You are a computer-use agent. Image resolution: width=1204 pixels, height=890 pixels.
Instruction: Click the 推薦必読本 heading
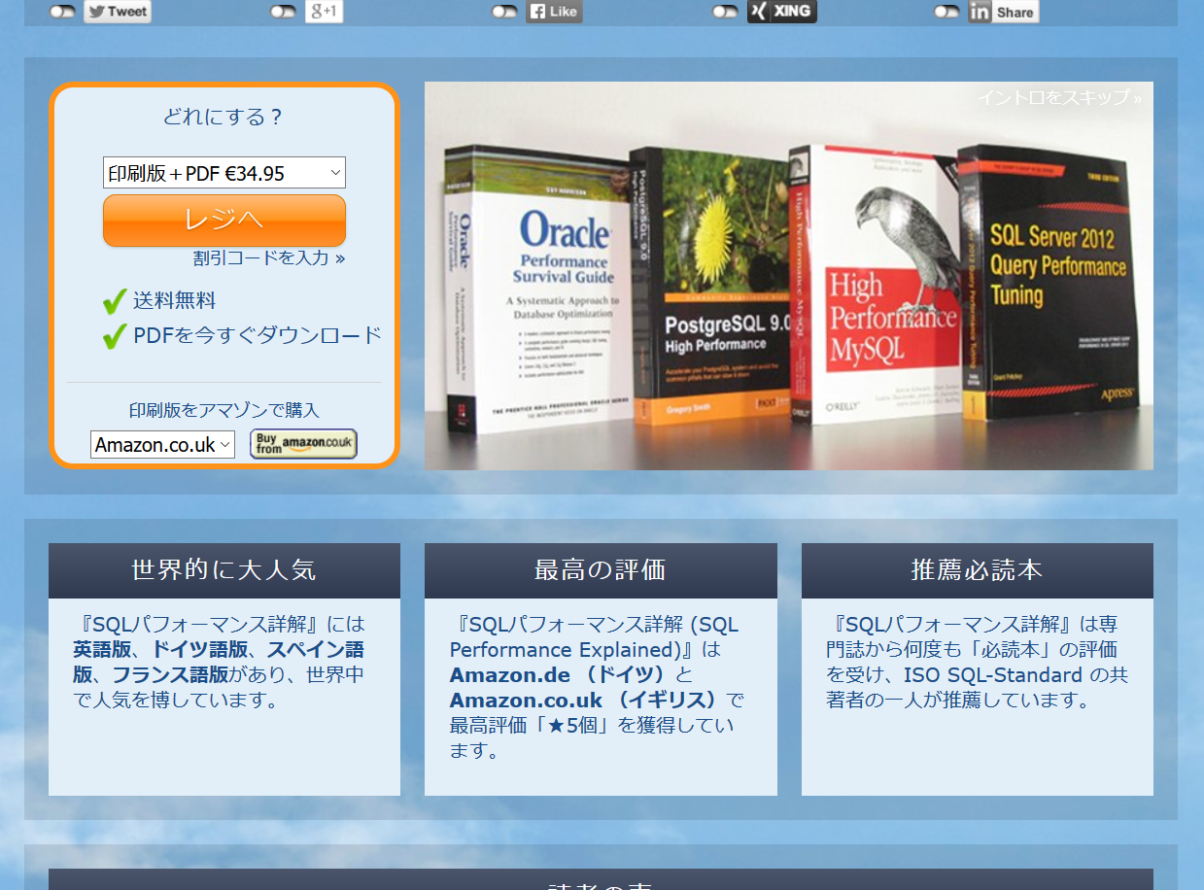tap(978, 570)
